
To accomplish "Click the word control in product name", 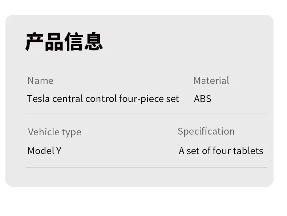I will (x=101, y=99).
